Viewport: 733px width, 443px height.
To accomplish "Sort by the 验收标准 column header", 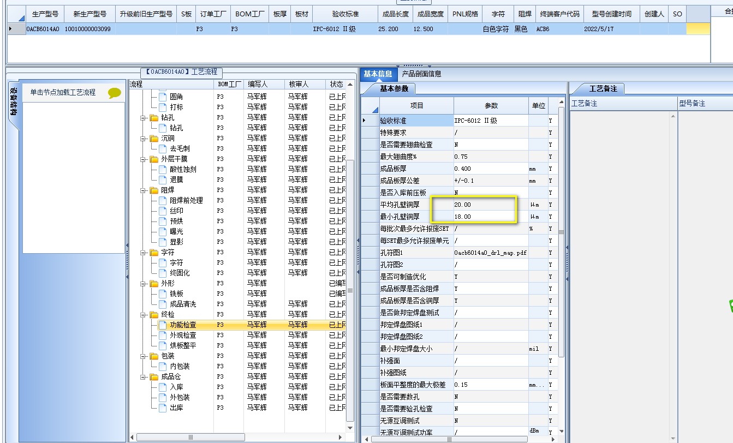I will point(345,14).
